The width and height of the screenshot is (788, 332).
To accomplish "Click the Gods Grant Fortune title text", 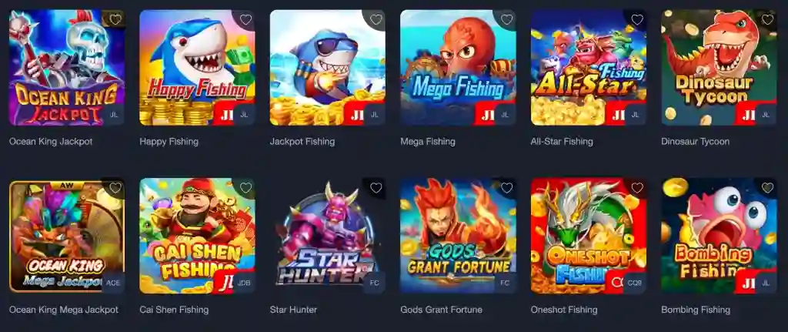I will point(441,310).
